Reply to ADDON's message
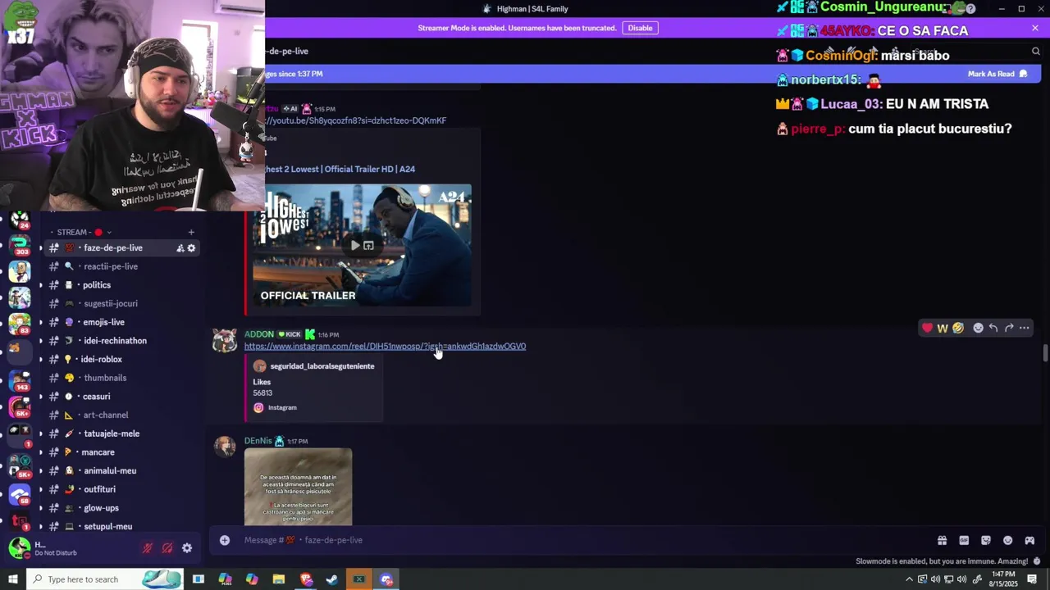Image resolution: width=1050 pixels, height=590 pixels. tap(993, 328)
